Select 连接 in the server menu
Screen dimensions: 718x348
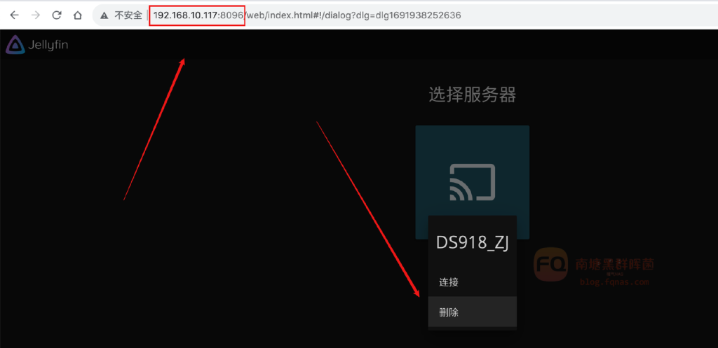[x=449, y=282]
